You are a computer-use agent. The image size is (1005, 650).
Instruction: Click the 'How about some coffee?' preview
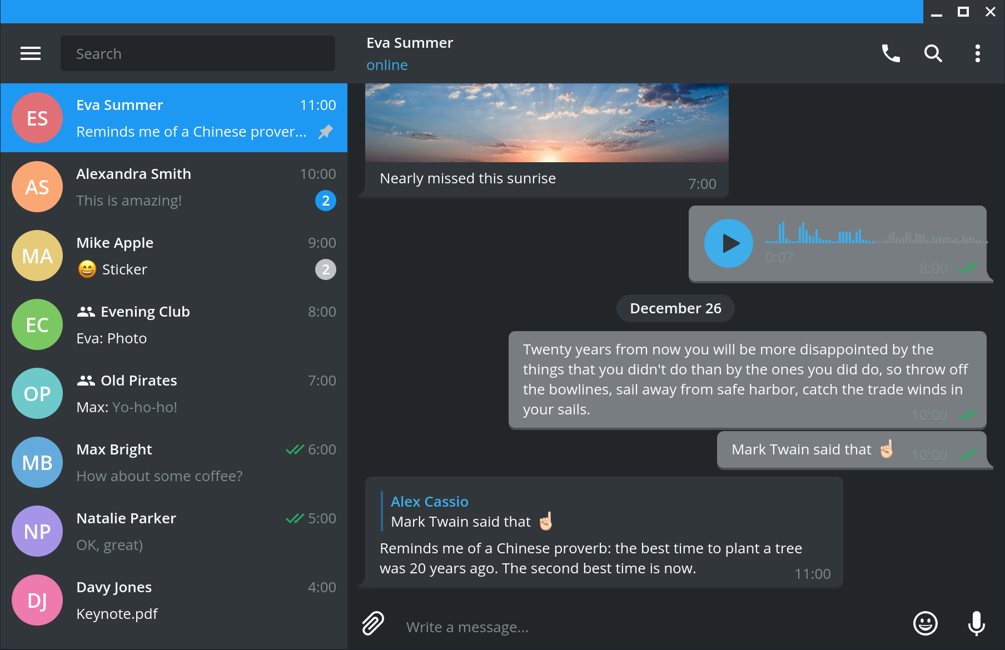tap(160, 476)
